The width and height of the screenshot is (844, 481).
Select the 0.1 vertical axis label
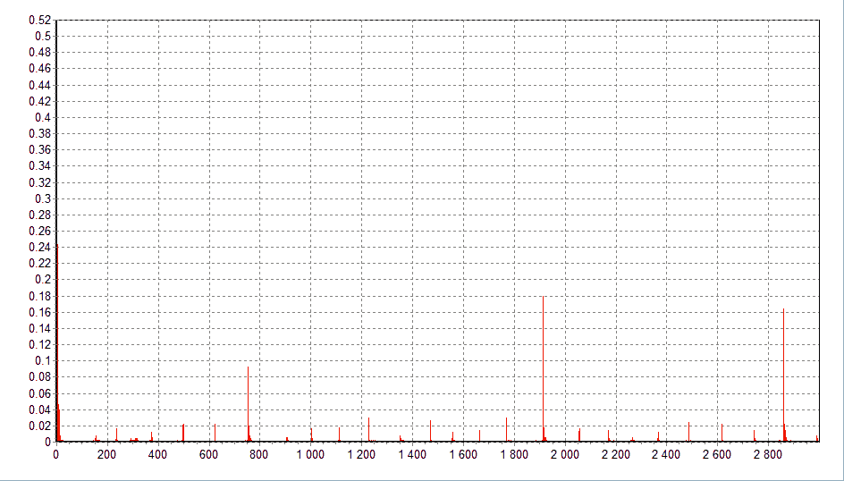(43, 360)
